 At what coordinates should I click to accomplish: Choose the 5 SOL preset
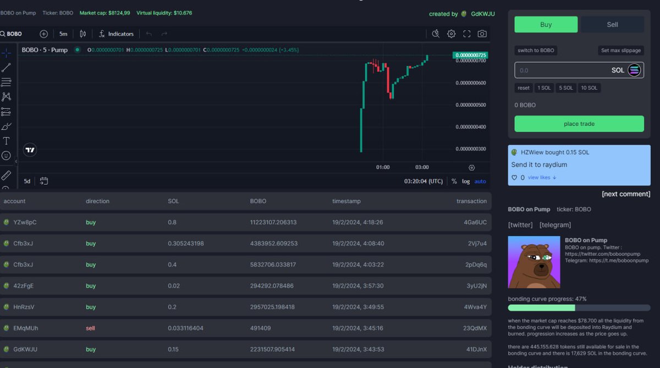click(x=566, y=88)
